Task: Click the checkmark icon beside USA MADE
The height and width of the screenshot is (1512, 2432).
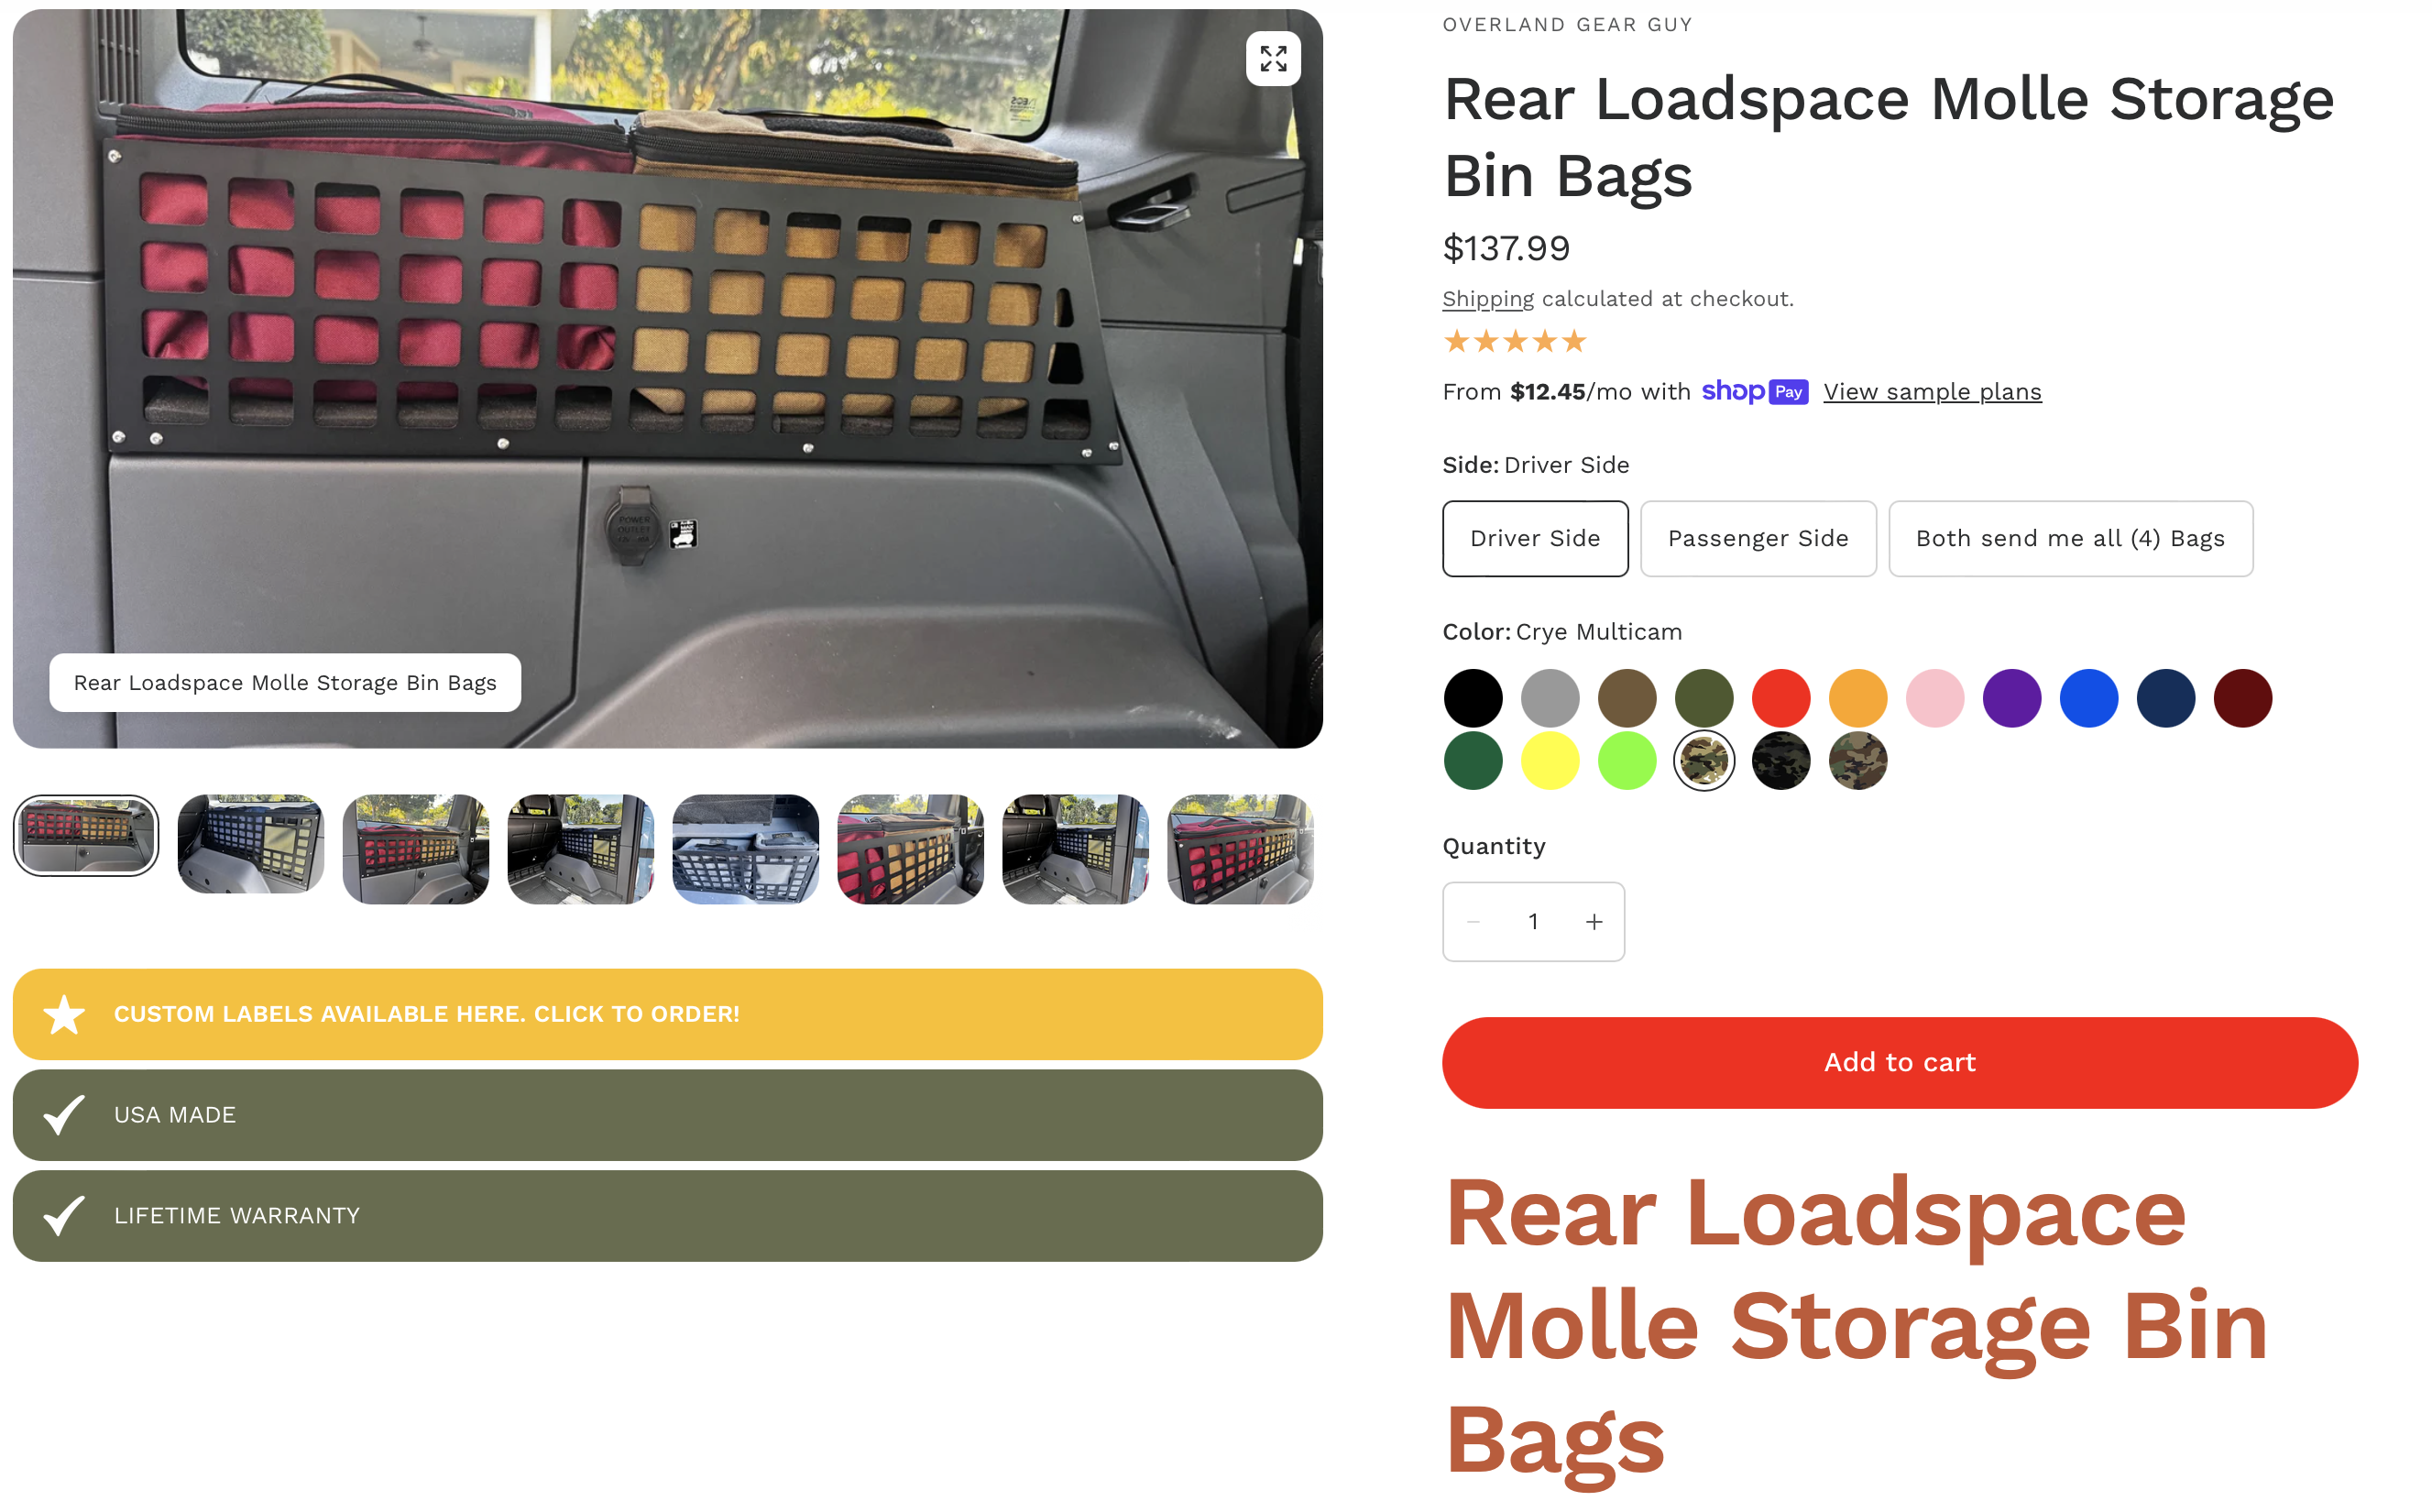Action: (x=64, y=1115)
